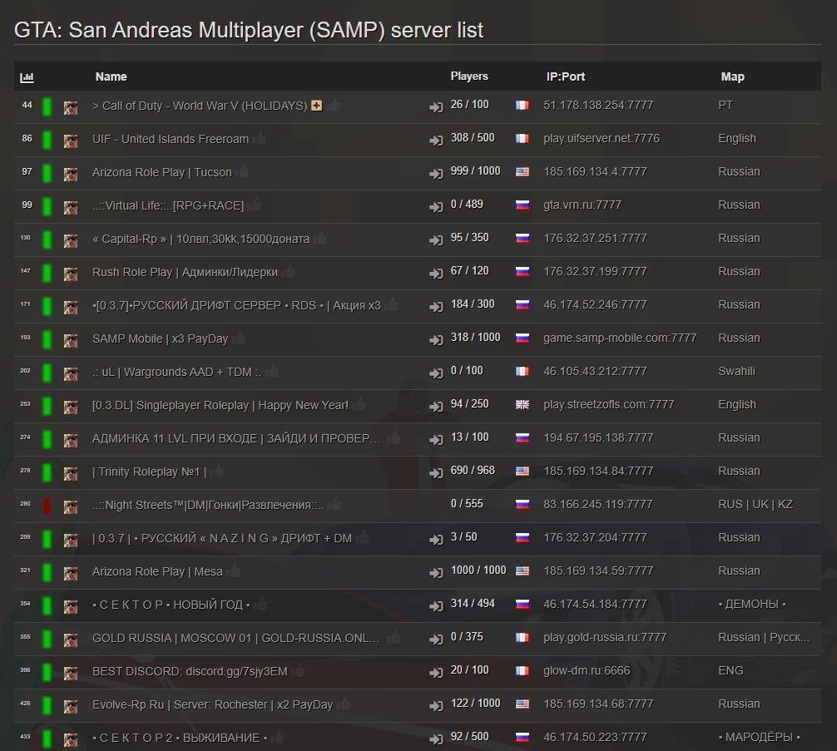This screenshot has width=837, height=751.
Task: Click the UK flag on the Singleplayer Roleplay row
Action: pos(523,404)
